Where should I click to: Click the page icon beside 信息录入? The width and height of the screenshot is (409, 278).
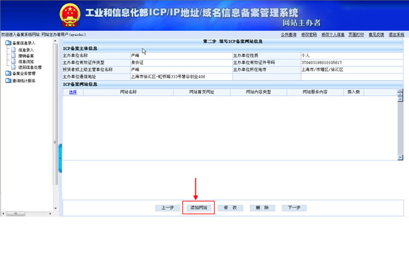14,50
